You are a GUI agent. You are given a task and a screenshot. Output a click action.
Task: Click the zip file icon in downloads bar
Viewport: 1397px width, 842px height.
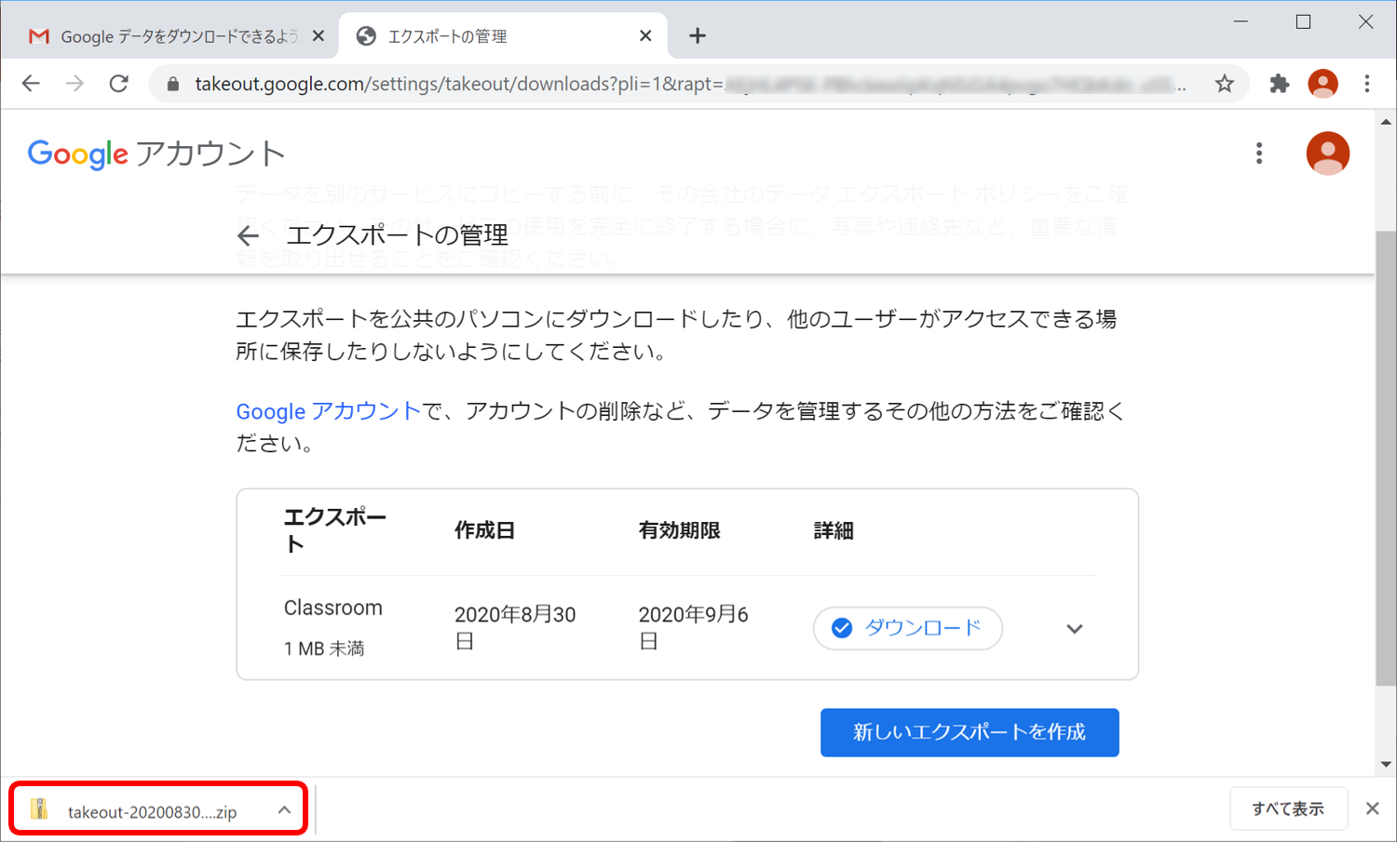click(x=39, y=809)
